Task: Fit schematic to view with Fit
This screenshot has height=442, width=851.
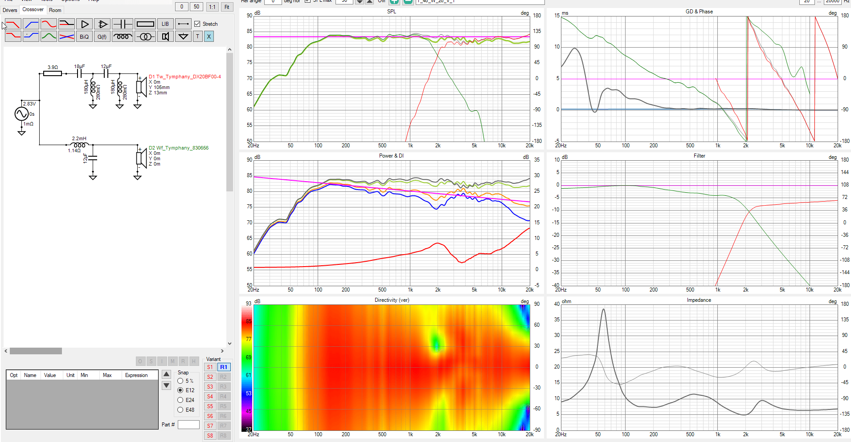Action: 227,7
